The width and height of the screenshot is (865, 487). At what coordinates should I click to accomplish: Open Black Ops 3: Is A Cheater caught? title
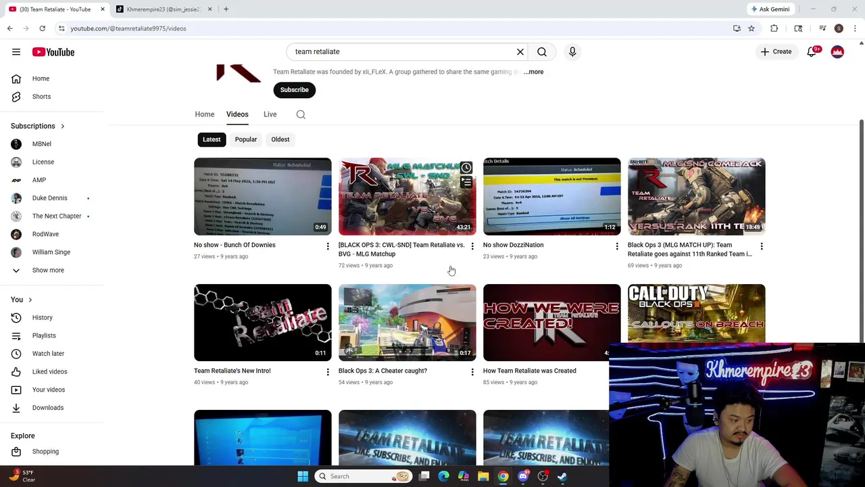tap(382, 371)
